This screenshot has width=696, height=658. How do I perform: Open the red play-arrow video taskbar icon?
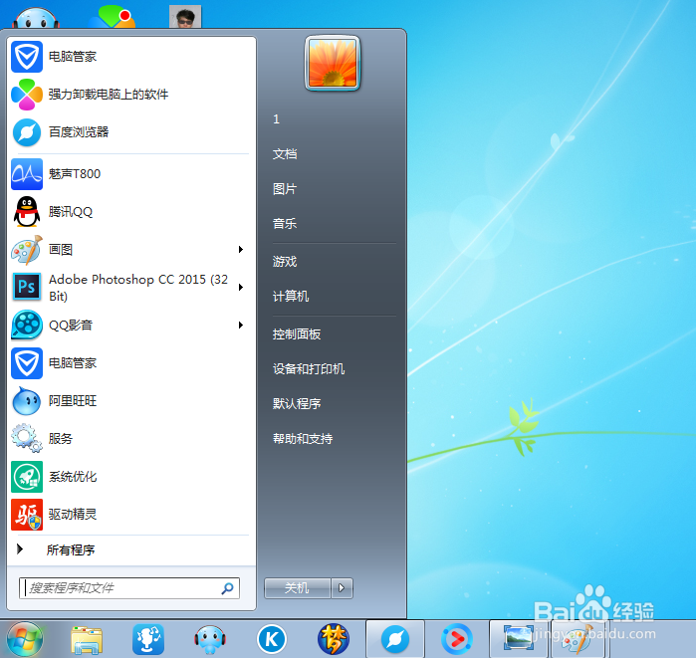point(457,639)
